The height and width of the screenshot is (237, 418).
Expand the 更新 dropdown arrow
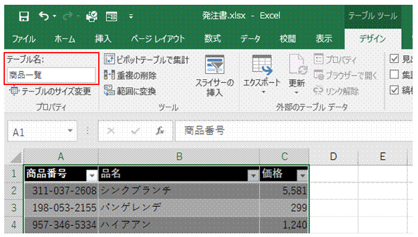point(296,92)
